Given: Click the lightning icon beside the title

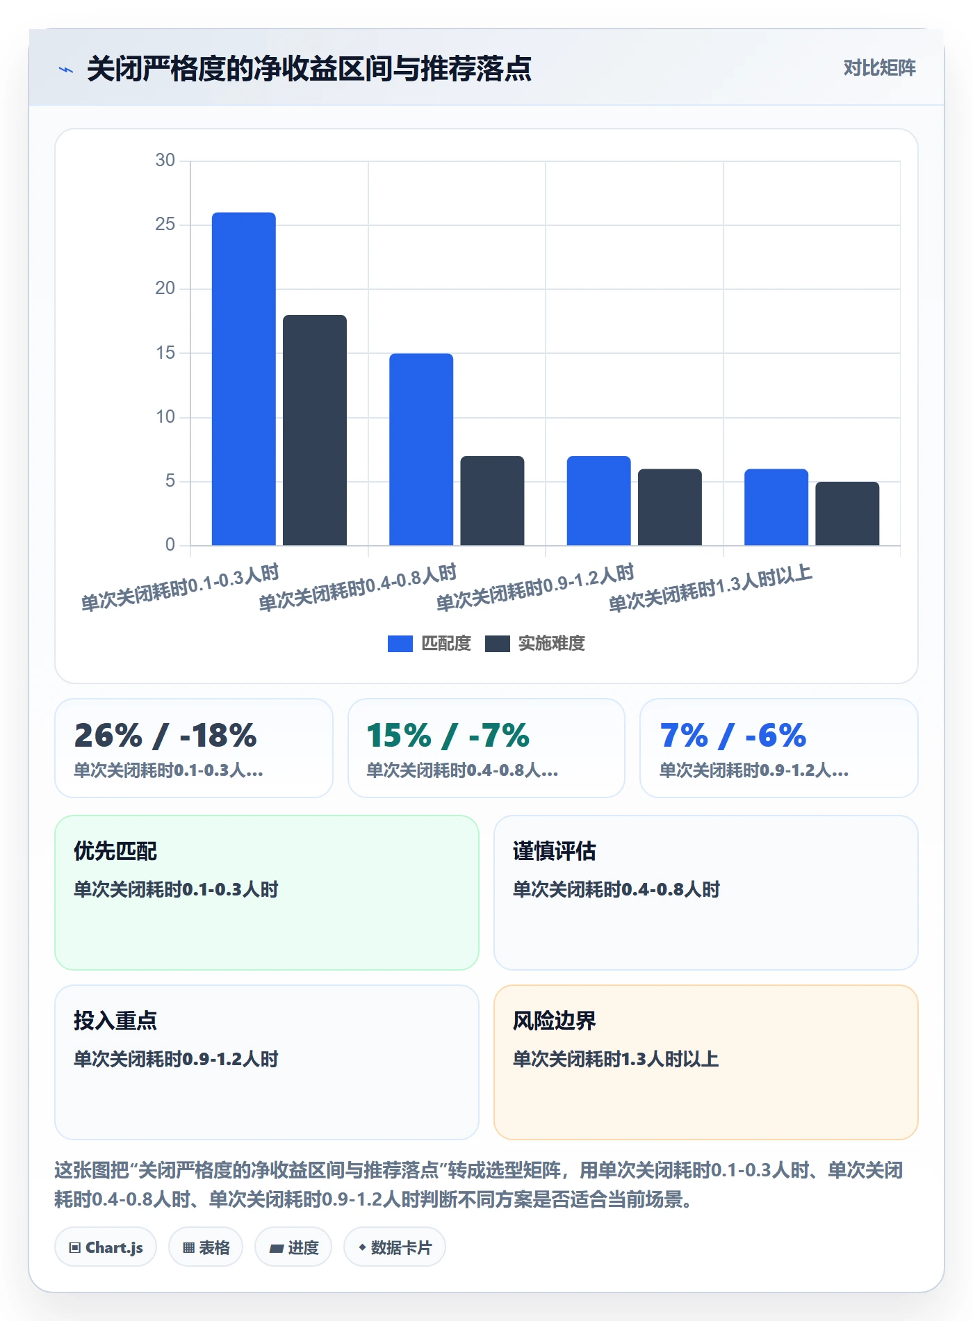Looking at the screenshot, I should (x=66, y=70).
